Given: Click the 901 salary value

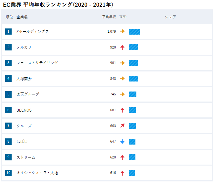Looking at the screenshot, I should point(113,63).
